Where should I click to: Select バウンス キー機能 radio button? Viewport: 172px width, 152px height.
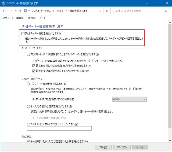click(28, 84)
